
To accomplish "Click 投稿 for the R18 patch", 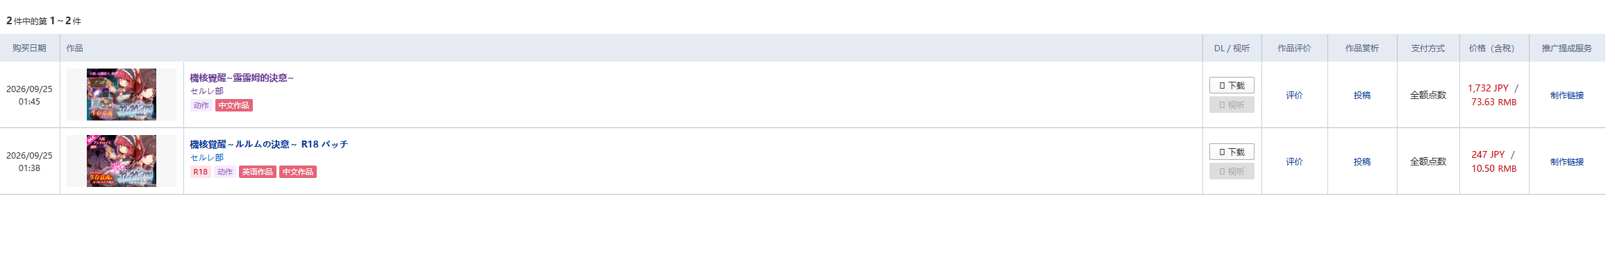I will tap(1362, 161).
